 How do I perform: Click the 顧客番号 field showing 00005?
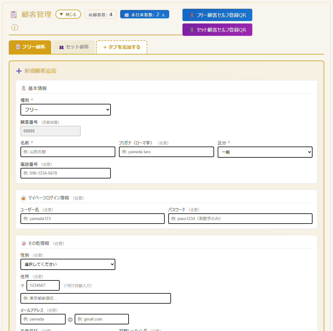point(51,131)
